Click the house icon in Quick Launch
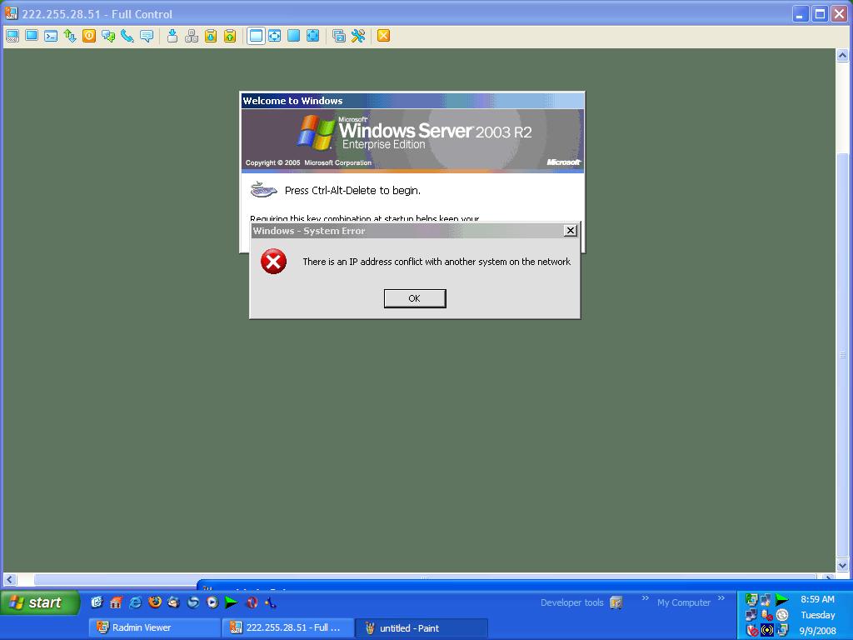 click(116, 602)
